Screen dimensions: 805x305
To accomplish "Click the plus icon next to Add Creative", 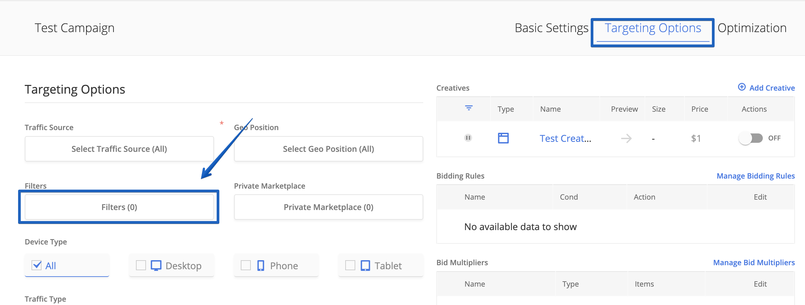I will coord(742,87).
